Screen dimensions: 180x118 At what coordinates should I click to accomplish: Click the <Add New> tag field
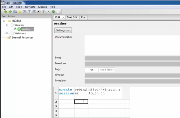point(107,70)
